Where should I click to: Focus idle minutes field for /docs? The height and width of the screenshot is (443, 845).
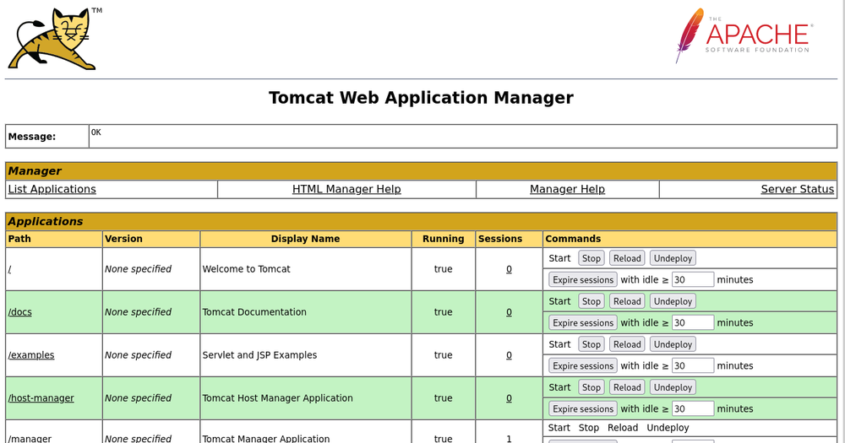(x=693, y=323)
